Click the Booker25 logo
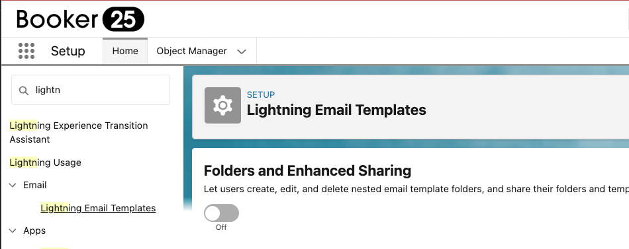 (80, 18)
